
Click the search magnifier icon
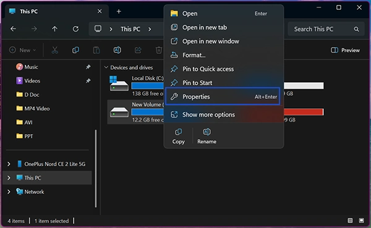356,29
